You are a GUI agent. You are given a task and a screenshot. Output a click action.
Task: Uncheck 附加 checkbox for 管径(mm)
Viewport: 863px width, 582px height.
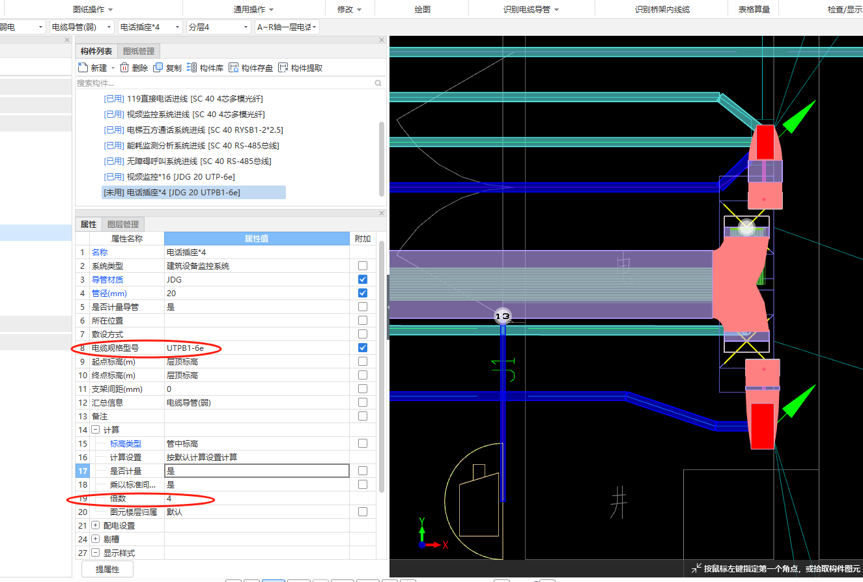pos(363,293)
